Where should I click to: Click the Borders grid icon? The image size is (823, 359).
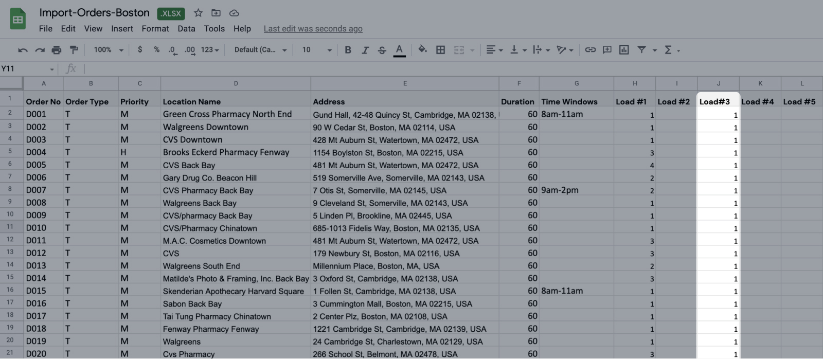click(x=440, y=50)
